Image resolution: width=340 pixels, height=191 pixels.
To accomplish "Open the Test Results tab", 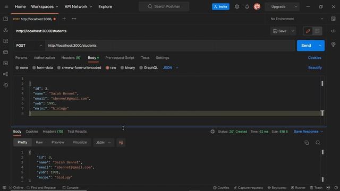I will pos(77,132).
